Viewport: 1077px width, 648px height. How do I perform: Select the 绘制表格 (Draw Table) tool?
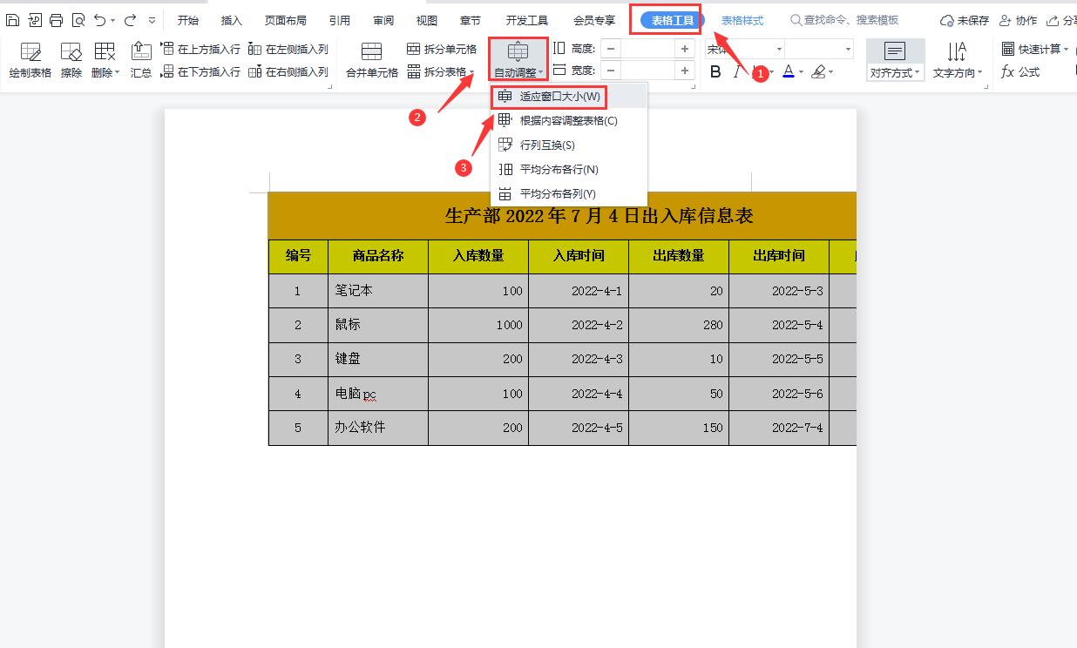pos(30,57)
